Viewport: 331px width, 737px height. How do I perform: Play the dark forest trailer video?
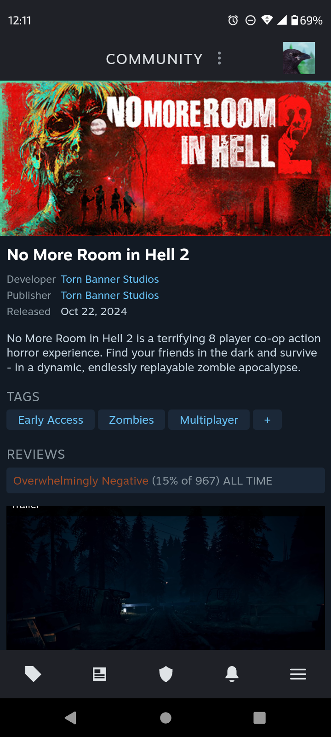pos(165,578)
